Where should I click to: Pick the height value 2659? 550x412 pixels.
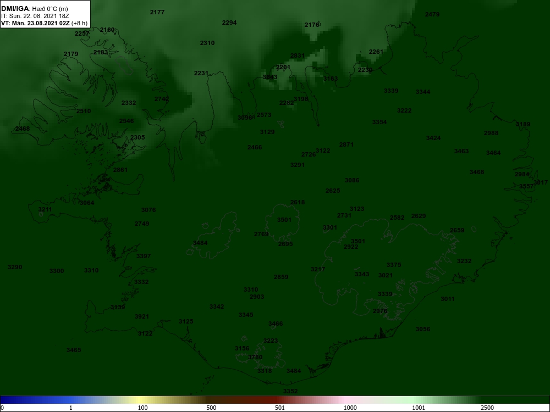pyautogui.click(x=457, y=231)
